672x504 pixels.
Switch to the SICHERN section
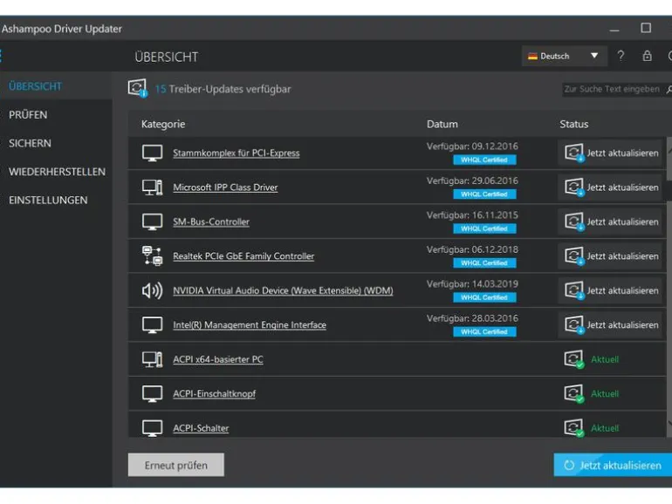click(30, 143)
